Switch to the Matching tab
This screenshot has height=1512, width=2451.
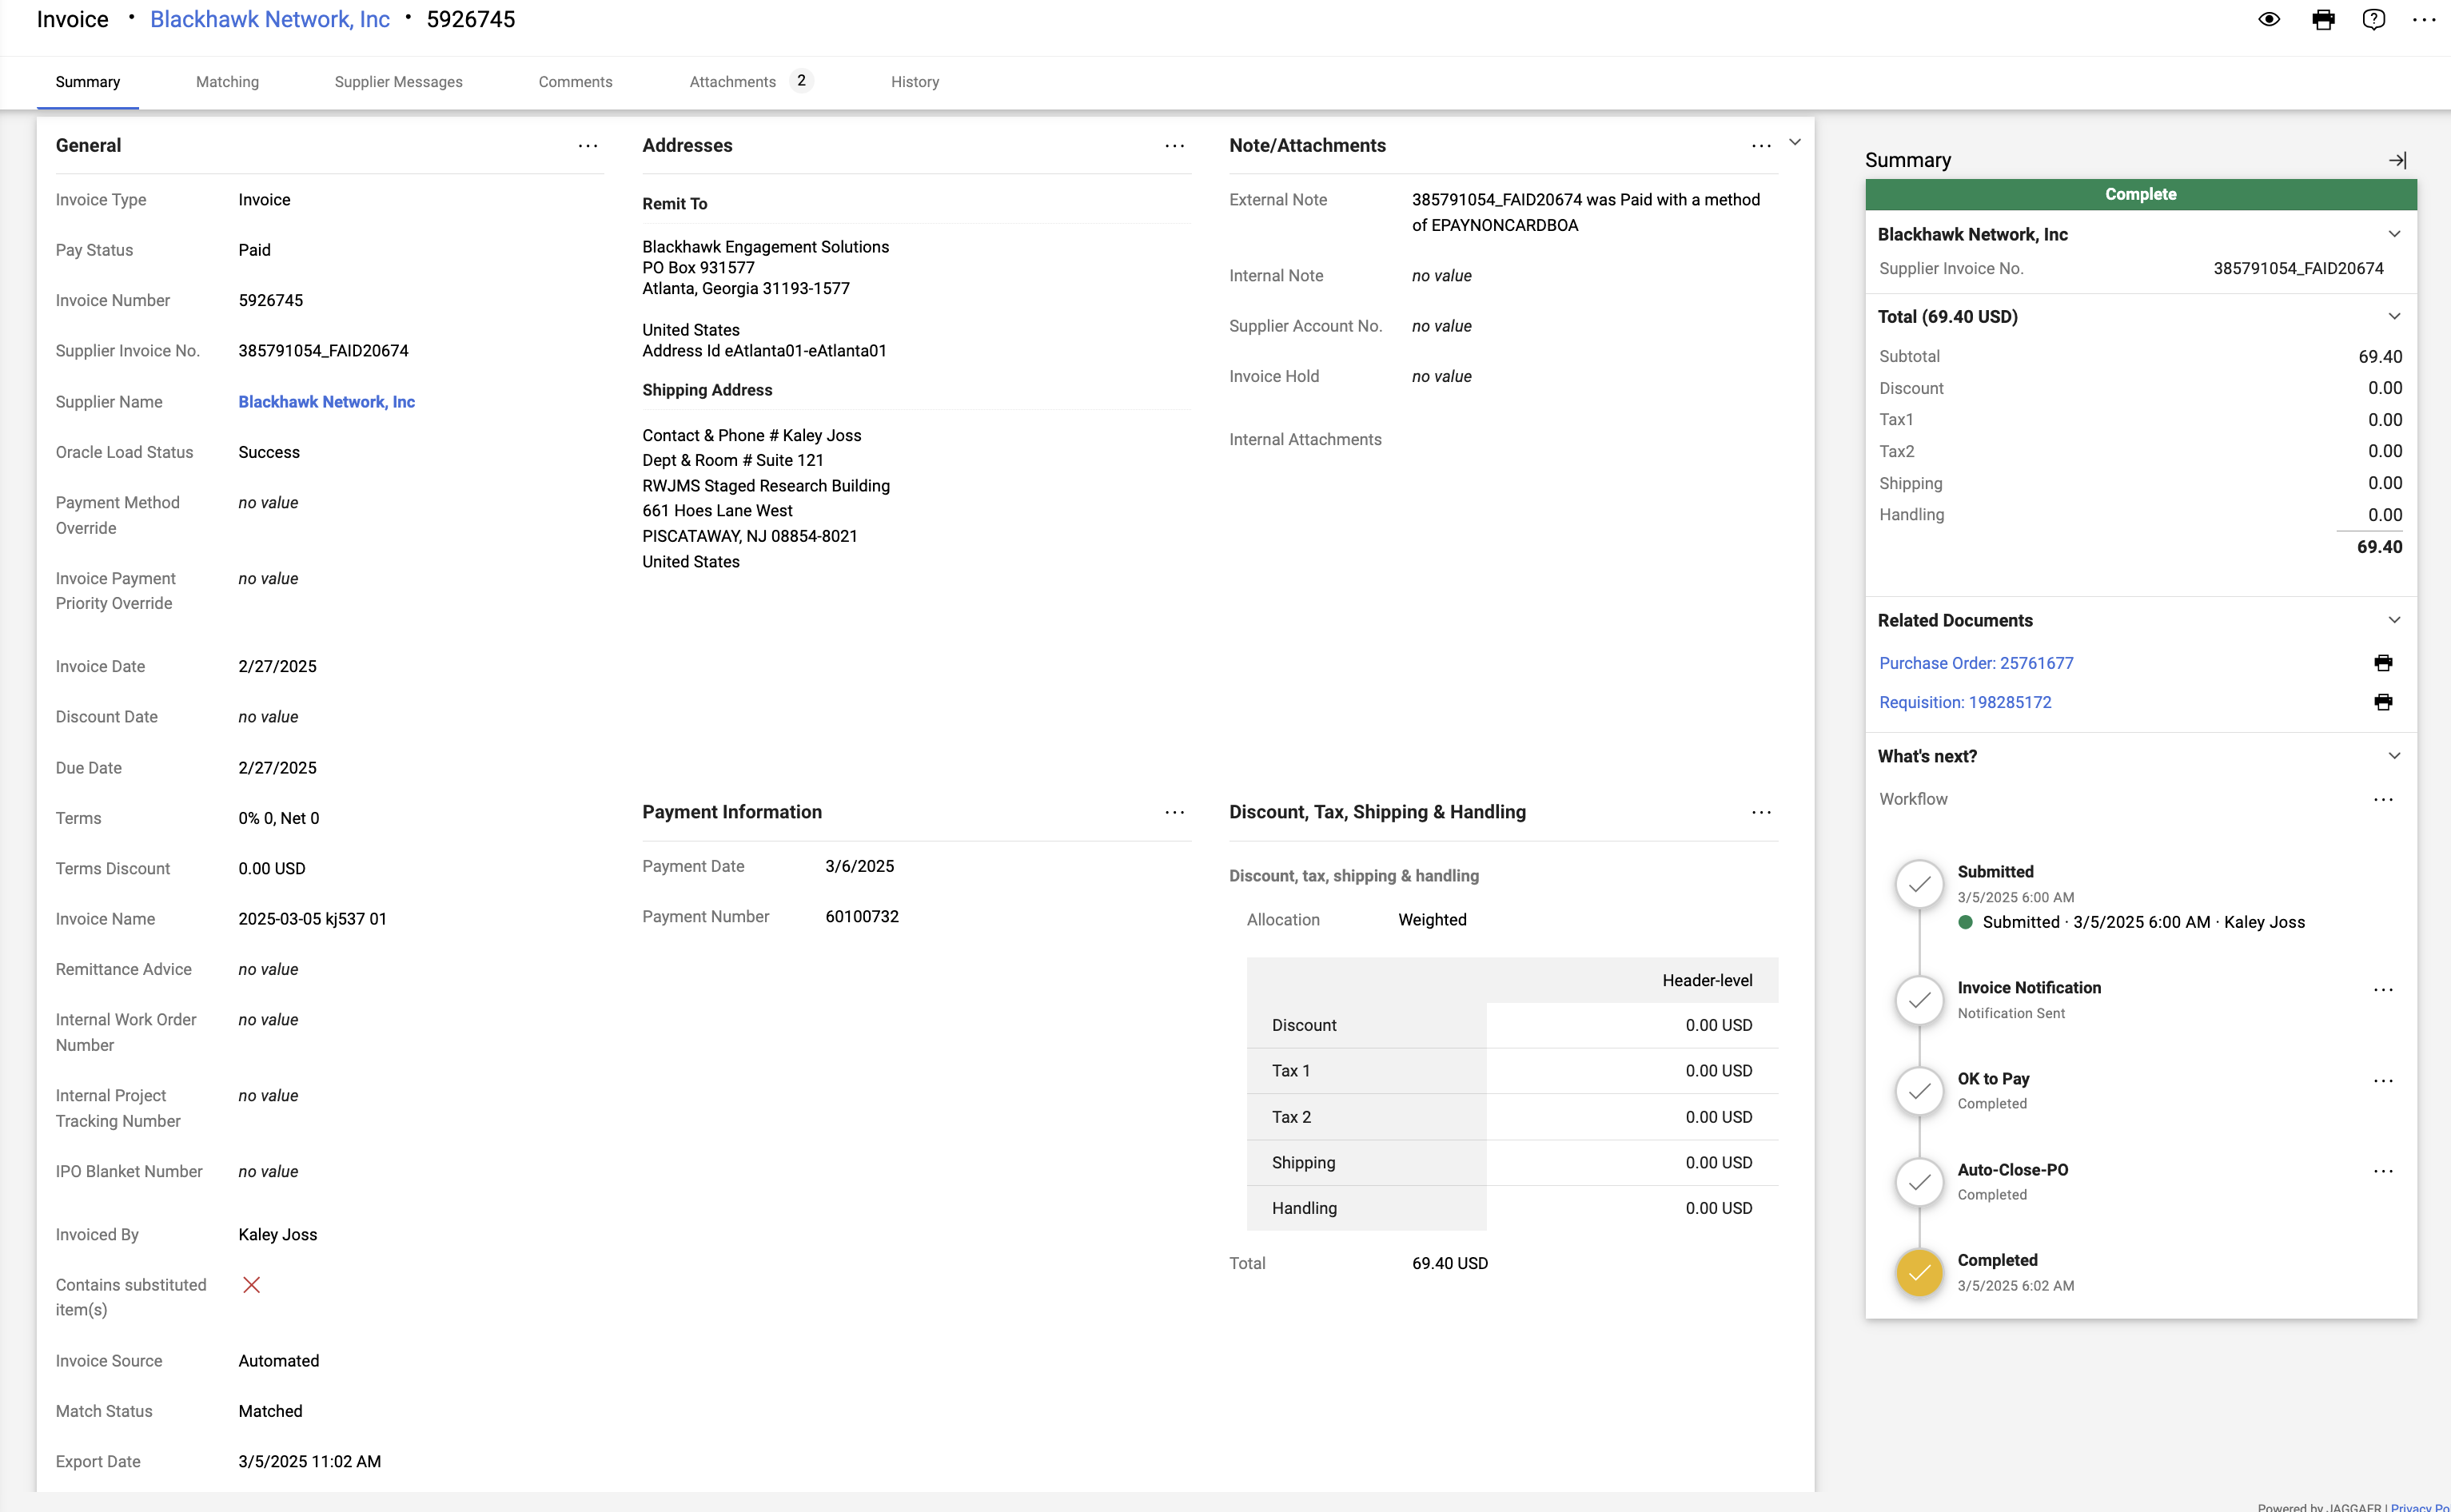coord(227,82)
